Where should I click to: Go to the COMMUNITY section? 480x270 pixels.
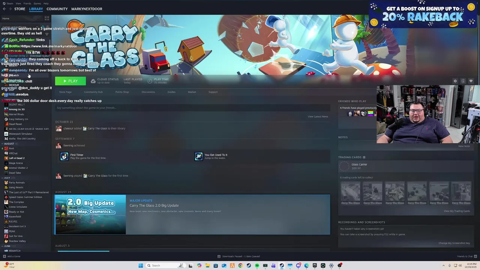coord(57,9)
